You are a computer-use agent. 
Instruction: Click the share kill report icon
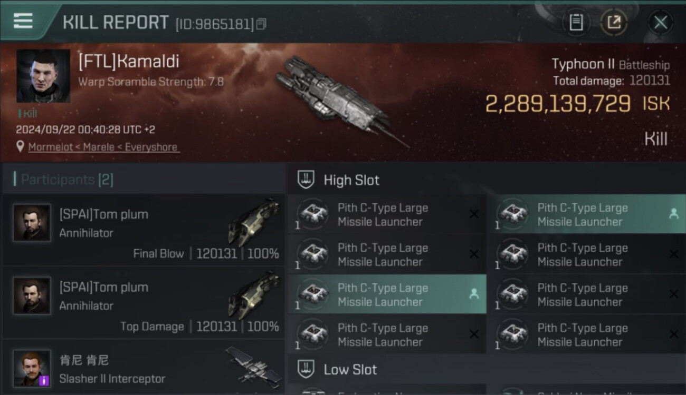[x=614, y=22]
